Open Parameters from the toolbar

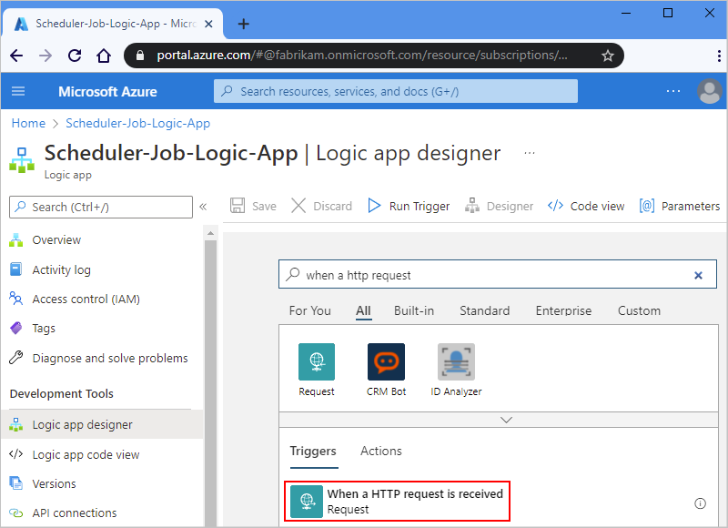pos(680,206)
